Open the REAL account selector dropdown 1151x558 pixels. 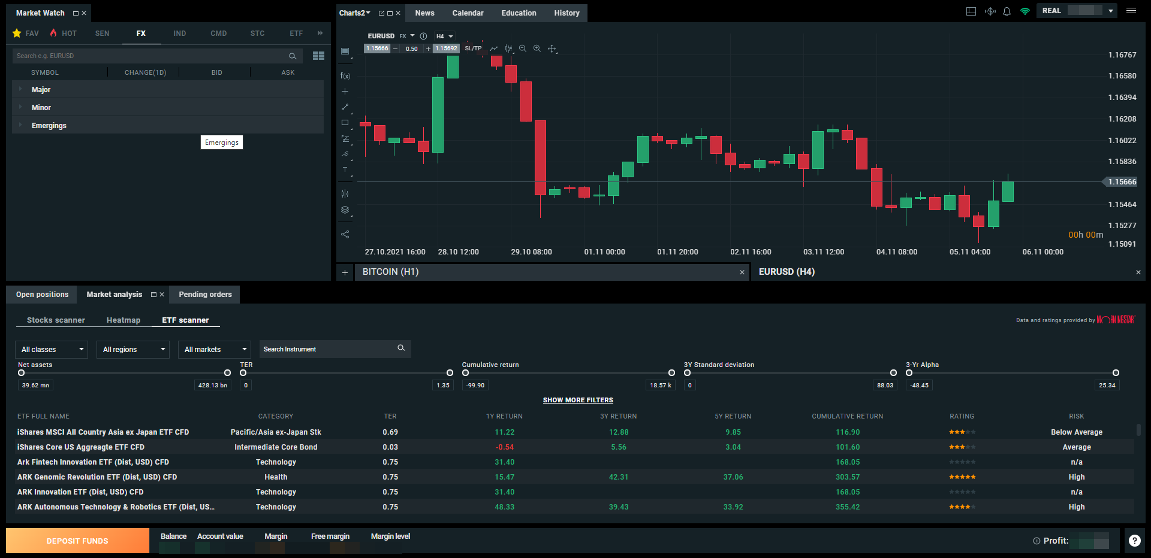pyautogui.click(x=1110, y=11)
